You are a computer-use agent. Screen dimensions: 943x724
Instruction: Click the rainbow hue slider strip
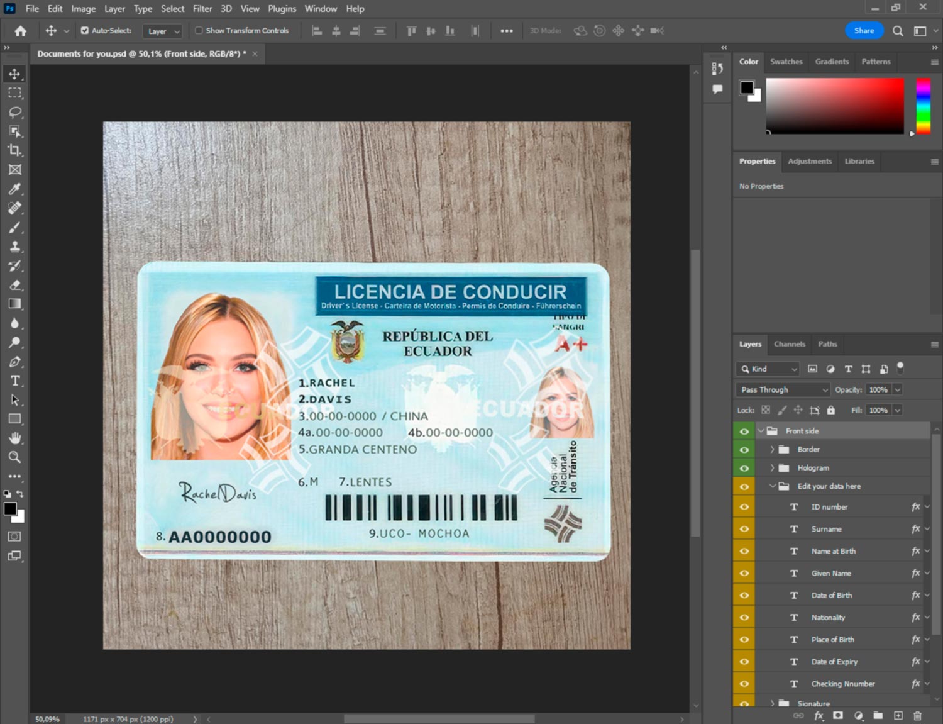pos(923,105)
